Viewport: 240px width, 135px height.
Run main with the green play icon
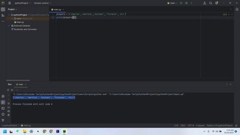(181, 3)
